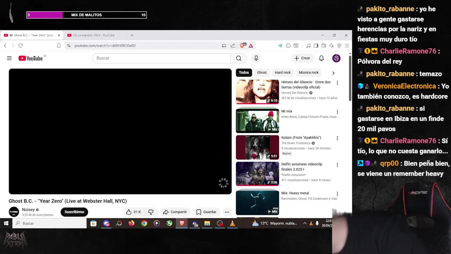The height and width of the screenshot is (254, 451).
Task: Reload the YouTube page
Action: (x=20, y=46)
